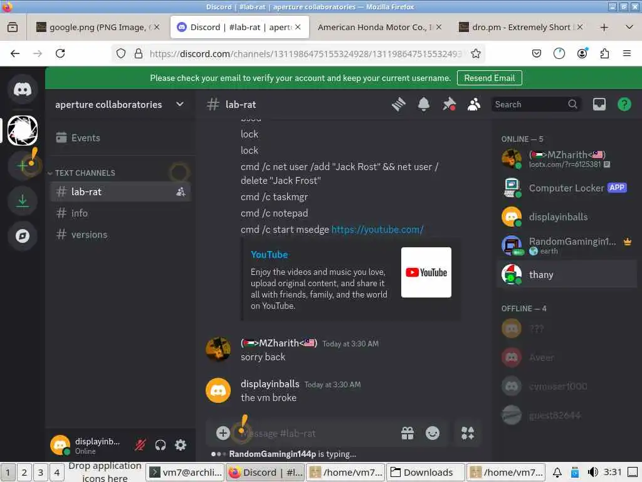Toggle the member list icon
Image resolution: width=642 pixels, height=482 pixels.
(474, 105)
